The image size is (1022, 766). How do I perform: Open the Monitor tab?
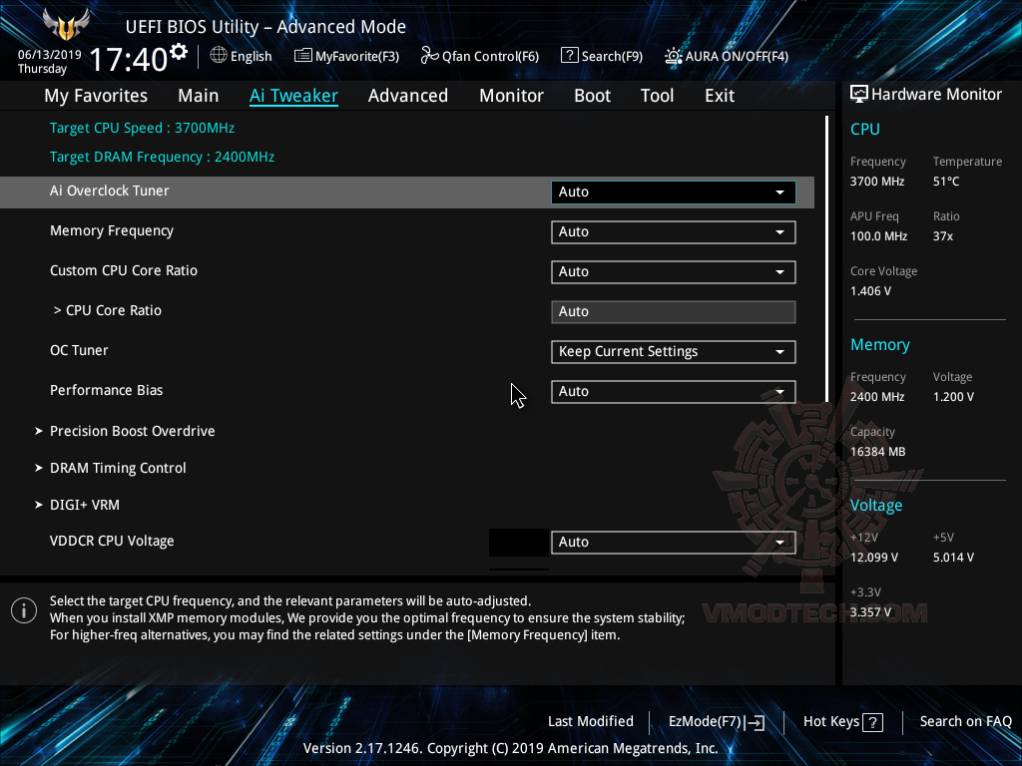(x=512, y=96)
